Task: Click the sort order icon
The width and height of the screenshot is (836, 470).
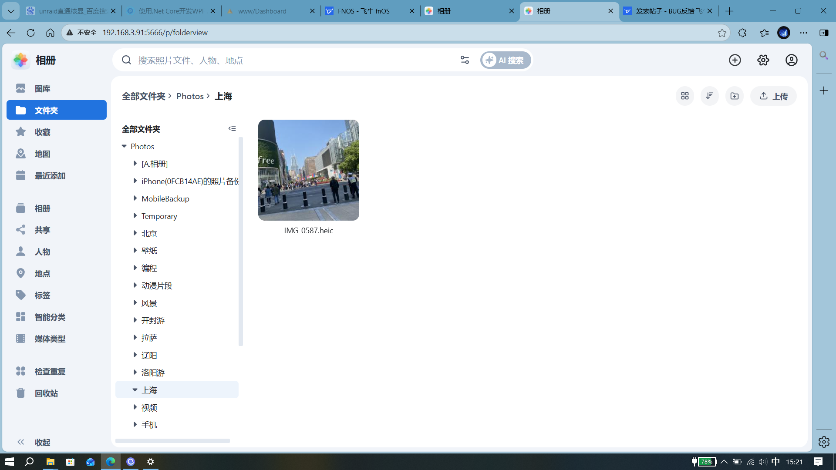Action: (710, 96)
